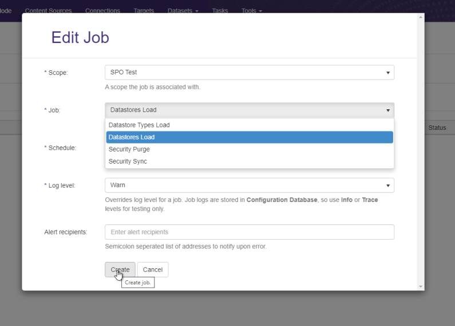Pick Security Purge from the job list
The image size is (455, 326).
[x=129, y=149]
